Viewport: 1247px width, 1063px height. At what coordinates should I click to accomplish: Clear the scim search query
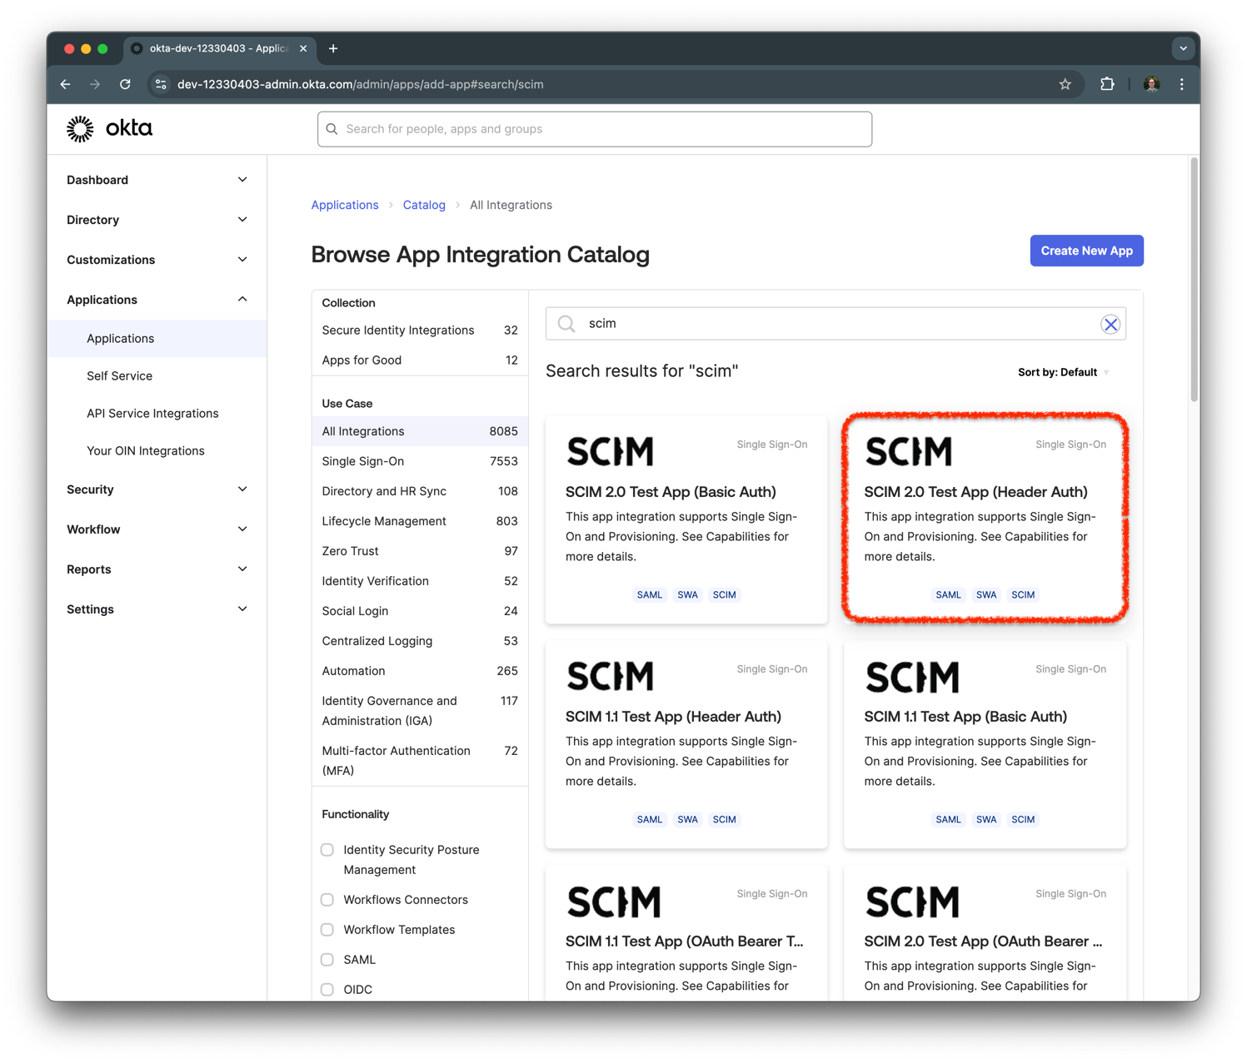pos(1110,324)
